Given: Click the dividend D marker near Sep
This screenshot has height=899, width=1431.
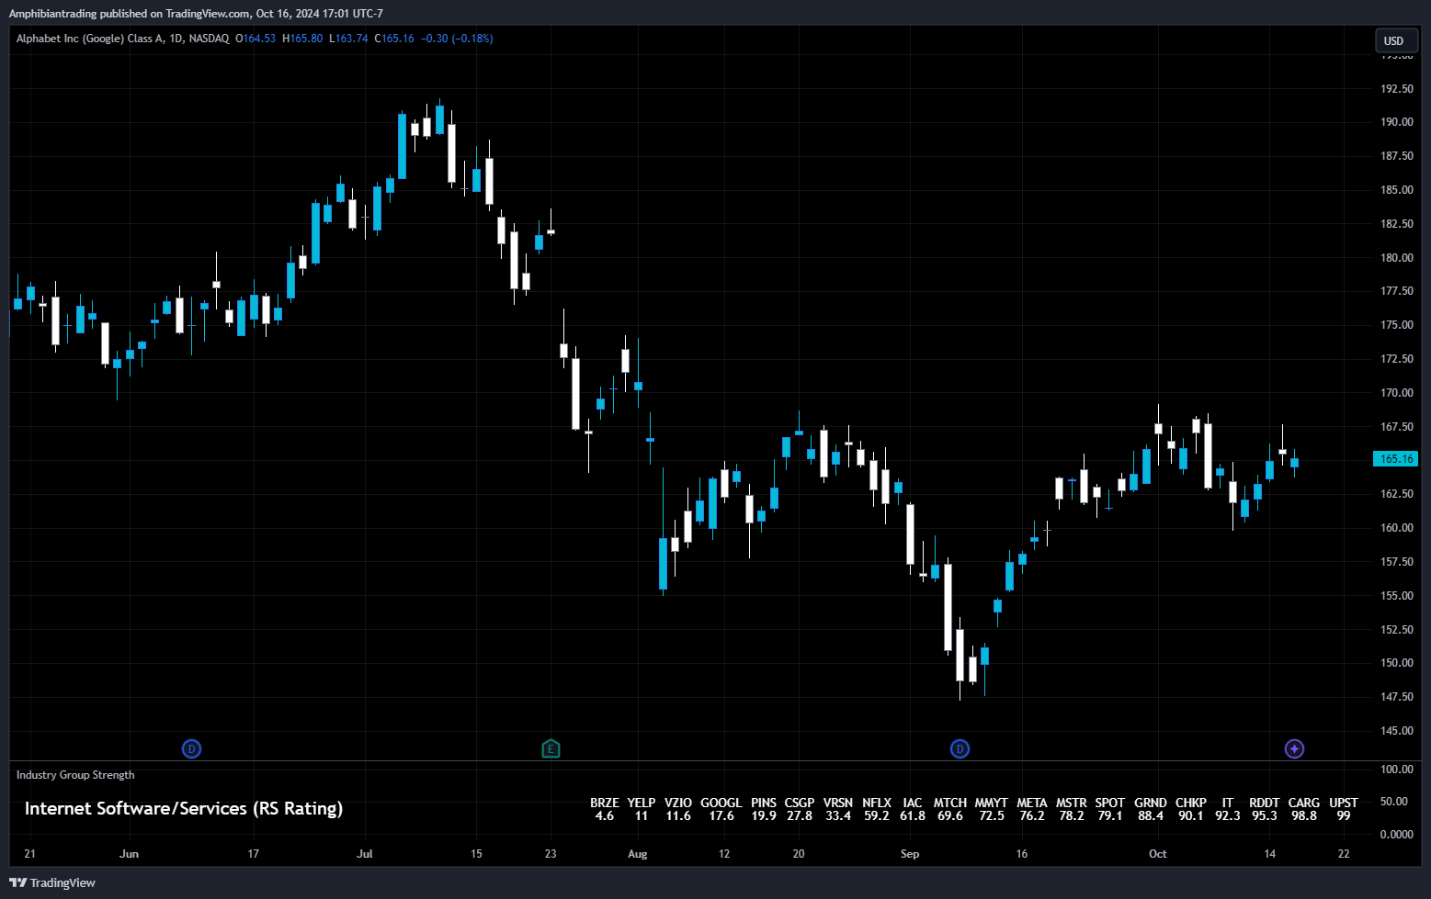Looking at the screenshot, I should coord(960,749).
